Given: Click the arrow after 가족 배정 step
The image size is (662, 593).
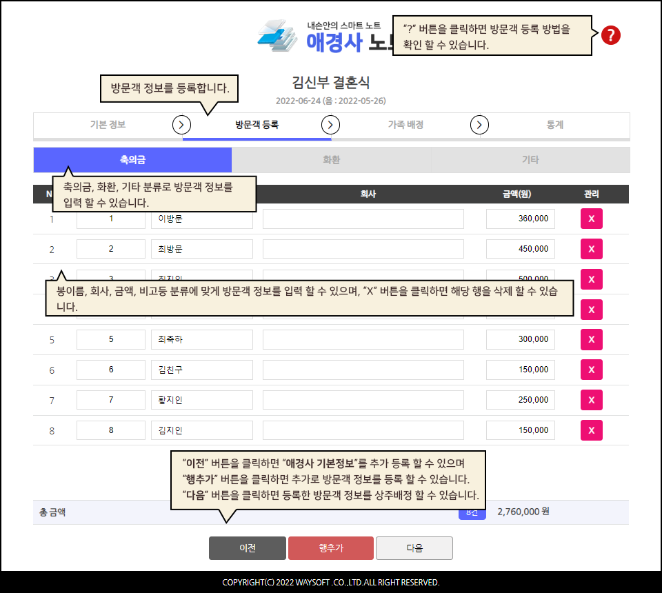Looking at the screenshot, I should 479,125.
